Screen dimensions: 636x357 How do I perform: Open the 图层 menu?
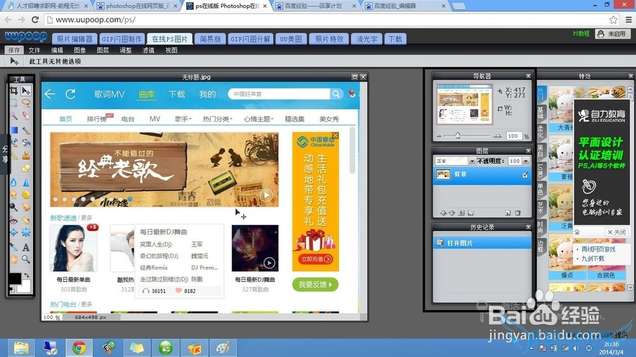tap(102, 50)
